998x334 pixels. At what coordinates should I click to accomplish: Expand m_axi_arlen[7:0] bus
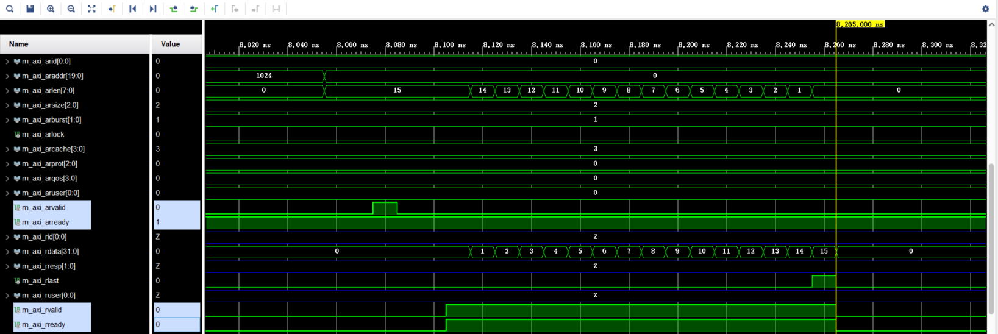7,91
